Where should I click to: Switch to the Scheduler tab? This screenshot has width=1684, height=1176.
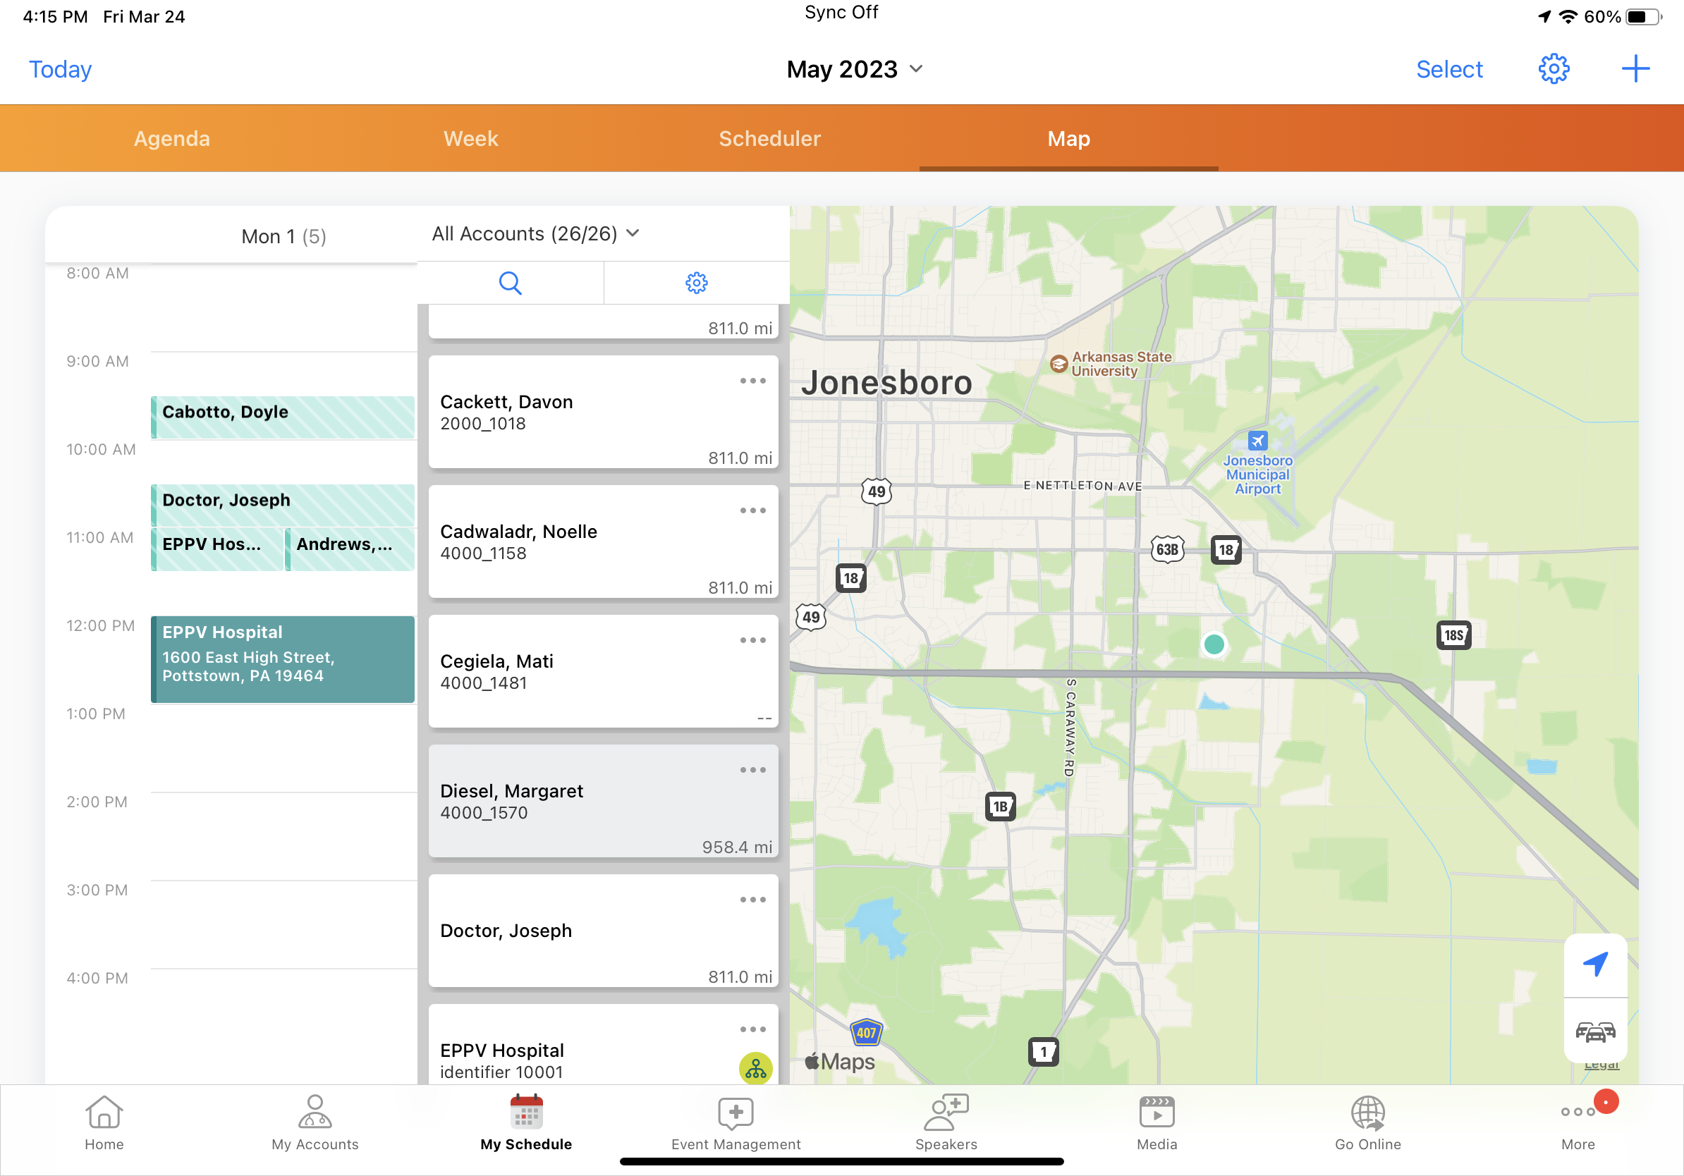[769, 139]
